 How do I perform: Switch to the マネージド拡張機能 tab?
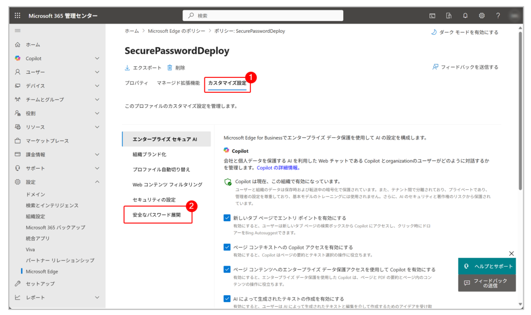[x=178, y=83]
